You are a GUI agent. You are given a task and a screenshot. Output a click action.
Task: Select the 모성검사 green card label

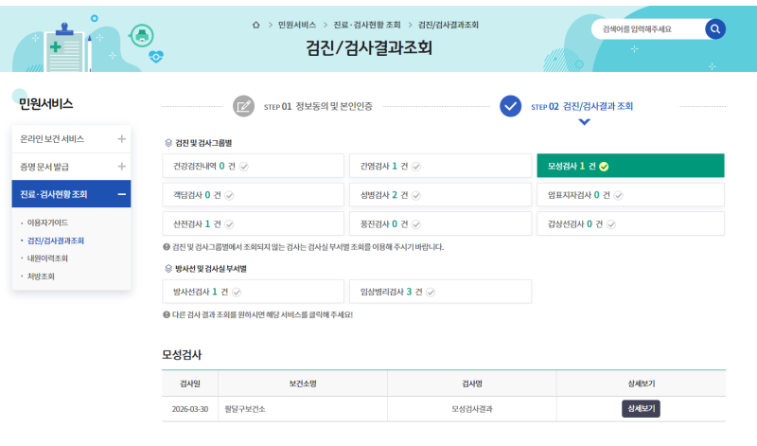[x=562, y=167]
